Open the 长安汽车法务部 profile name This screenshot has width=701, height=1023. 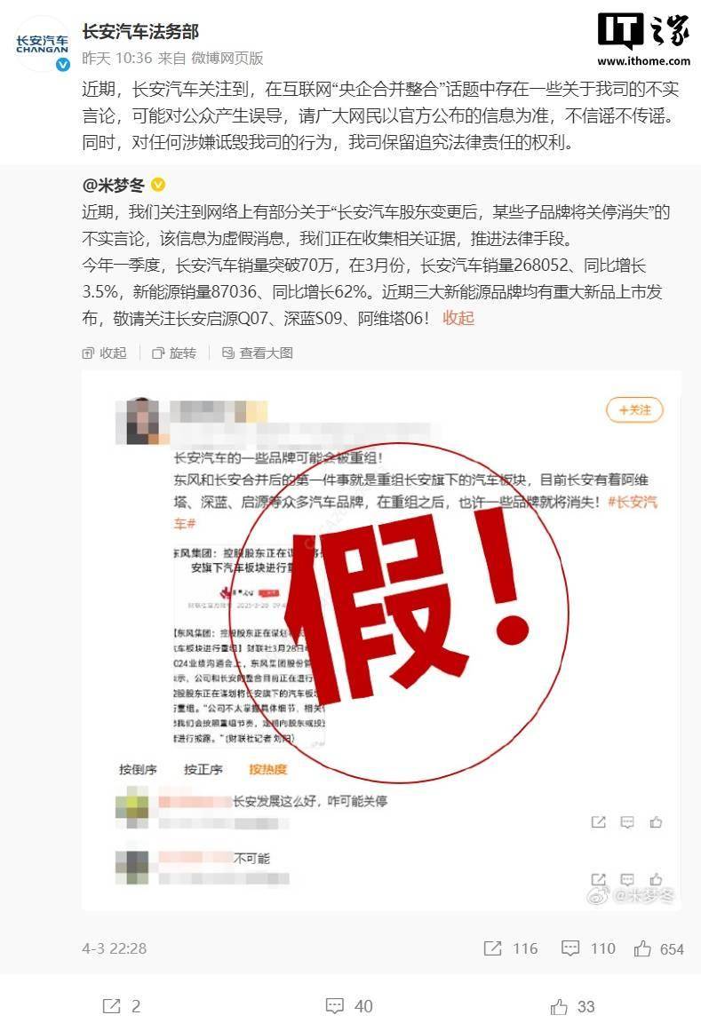pos(140,31)
